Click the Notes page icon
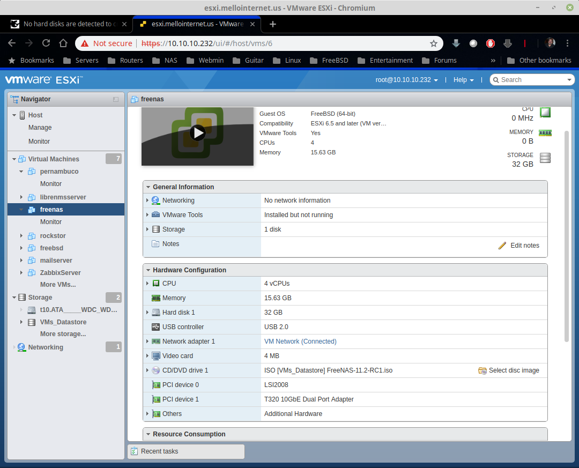This screenshot has width=579, height=468. 155,244
